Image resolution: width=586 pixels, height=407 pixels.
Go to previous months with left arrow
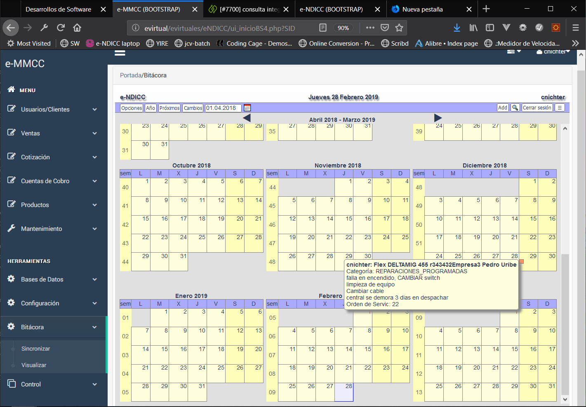pyautogui.click(x=247, y=118)
